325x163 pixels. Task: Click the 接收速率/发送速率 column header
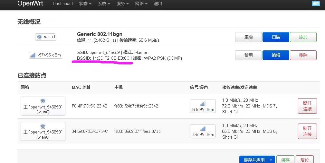tap(240, 87)
